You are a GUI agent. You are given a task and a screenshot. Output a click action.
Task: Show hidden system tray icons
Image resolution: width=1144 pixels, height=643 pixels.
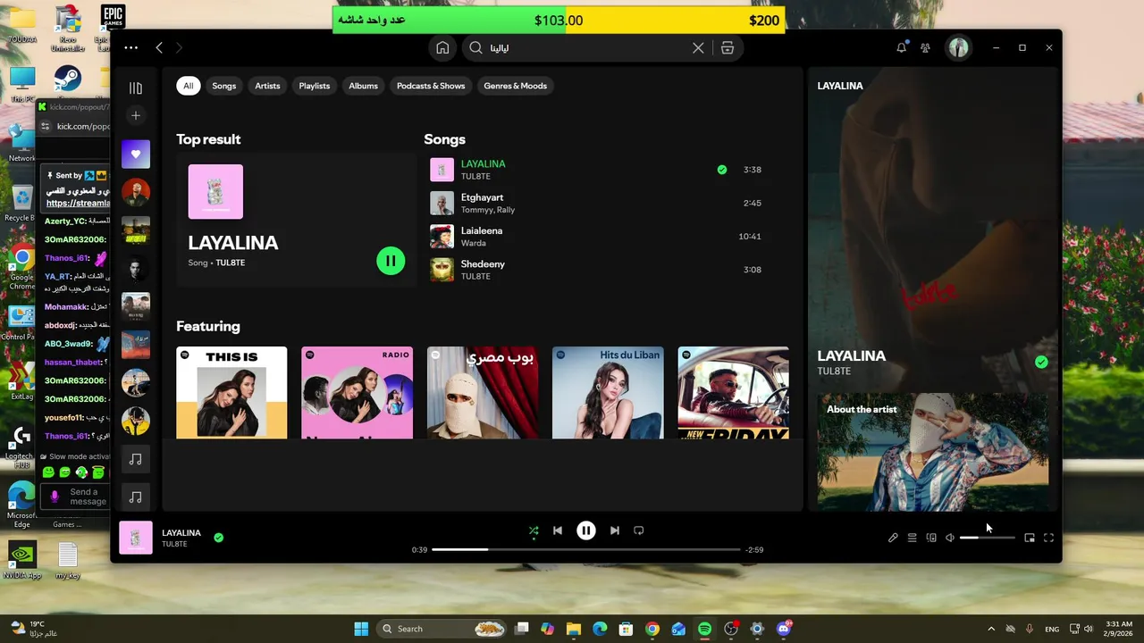coord(990,629)
